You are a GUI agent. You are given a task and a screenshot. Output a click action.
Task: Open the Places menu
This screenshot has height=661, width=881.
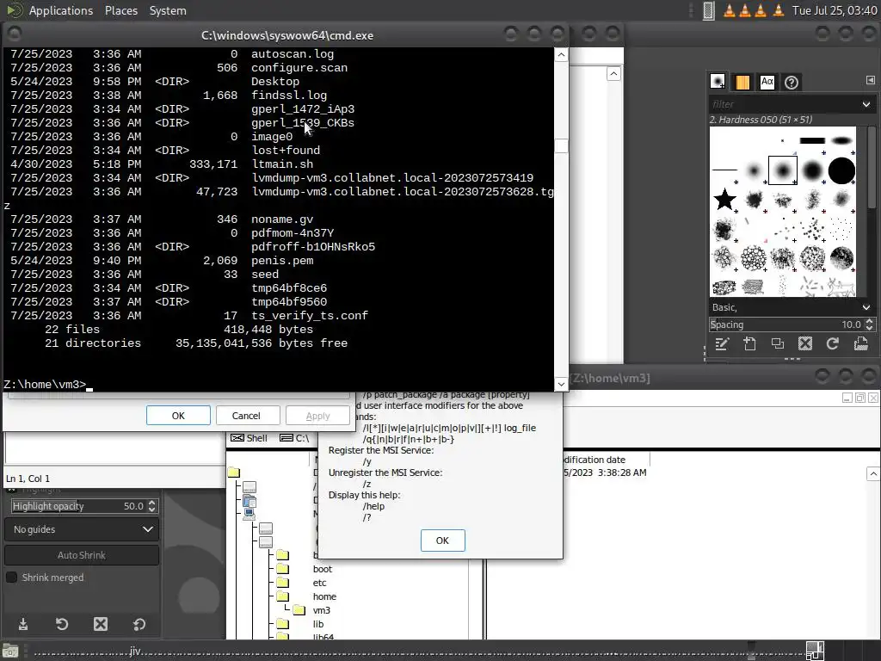pos(121,10)
